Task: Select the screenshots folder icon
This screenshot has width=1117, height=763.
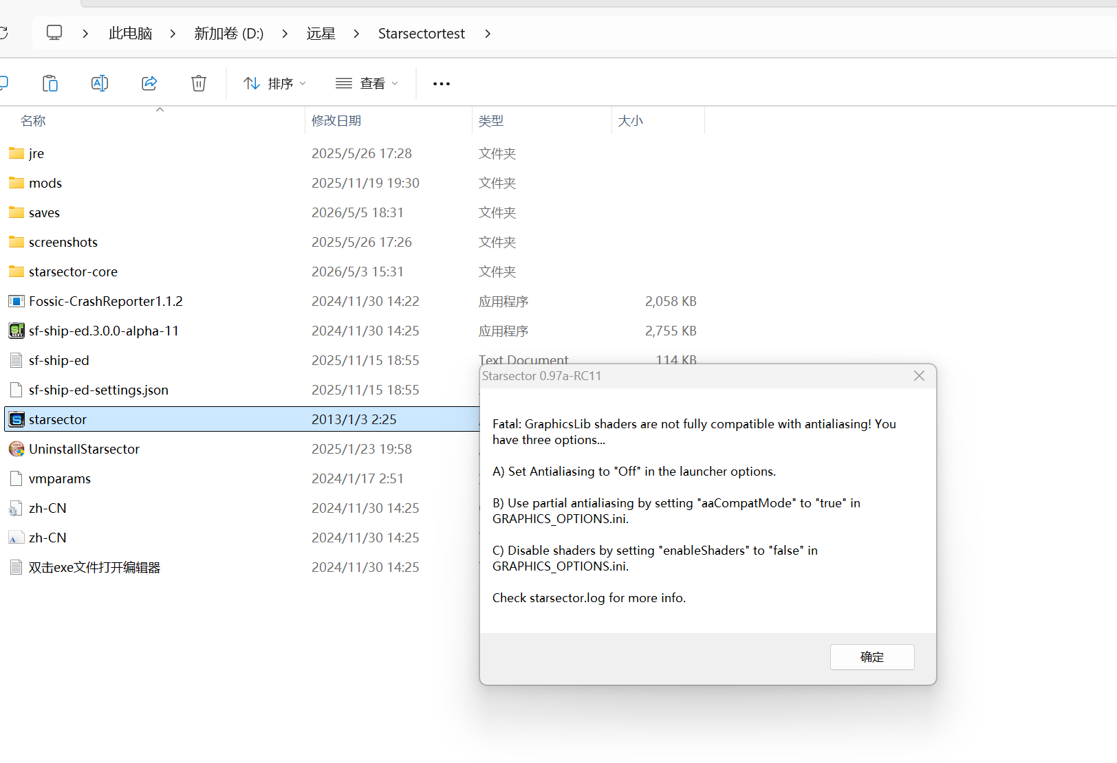Action: pyautogui.click(x=17, y=242)
